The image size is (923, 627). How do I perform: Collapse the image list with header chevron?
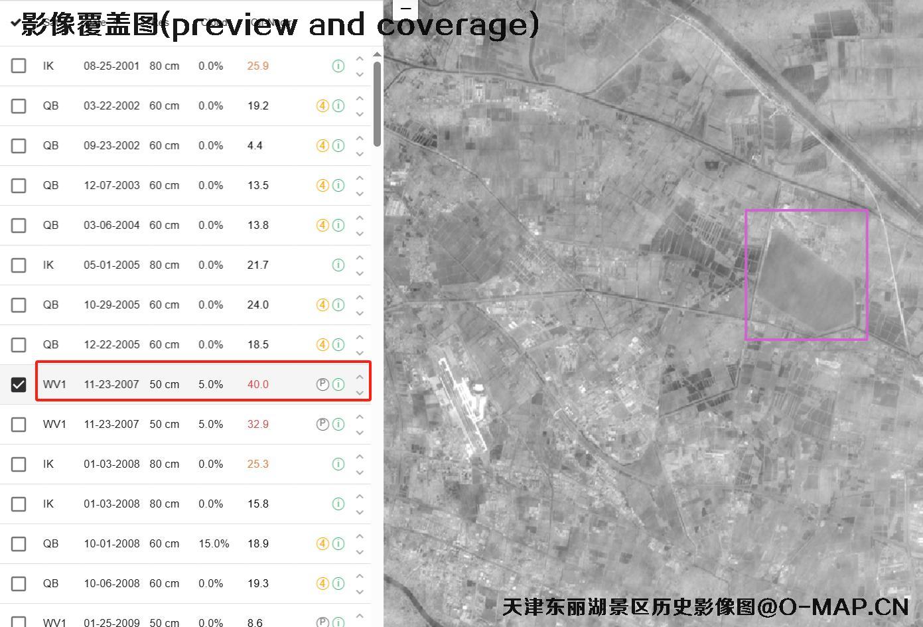click(x=15, y=23)
